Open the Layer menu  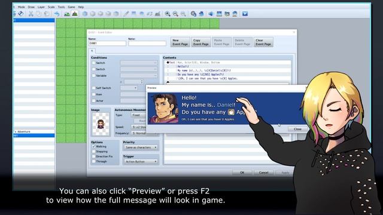click(x=41, y=7)
